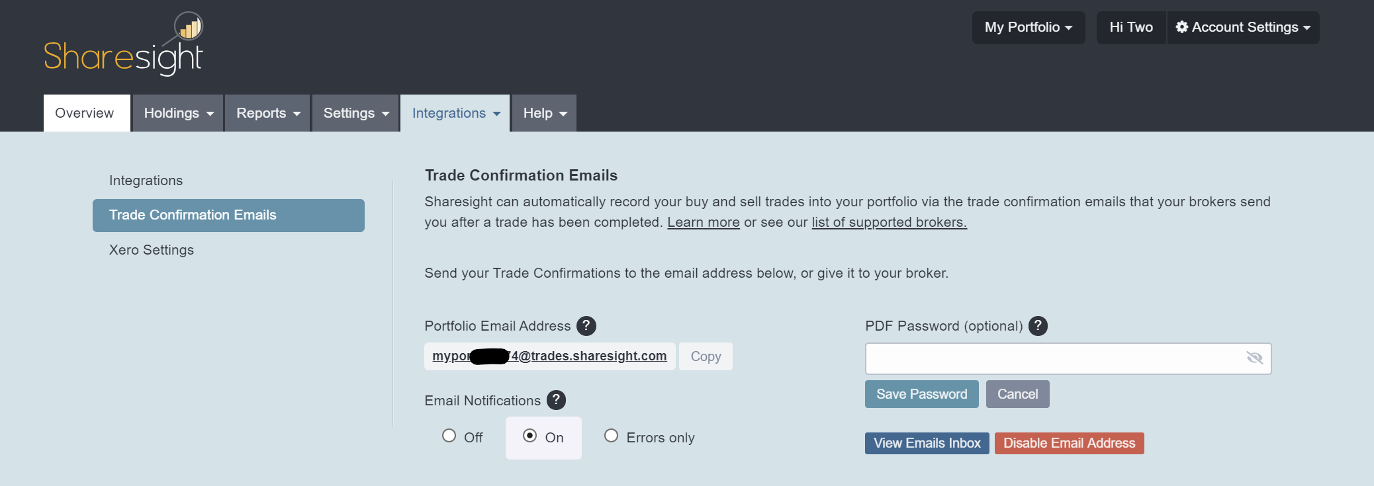This screenshot has height=486, width=1374.
Task: Select Xero Settings in the sidebar
Action: click(151, 249)
